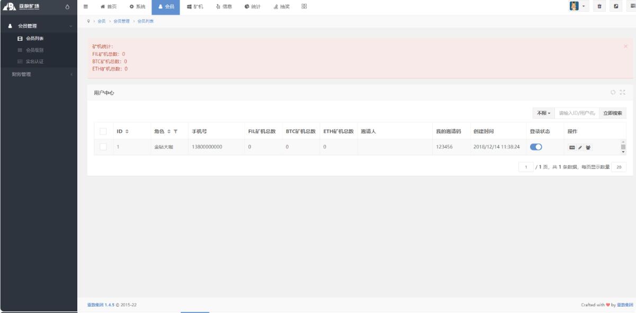Open the 统计 top tab

pos(254,6)
